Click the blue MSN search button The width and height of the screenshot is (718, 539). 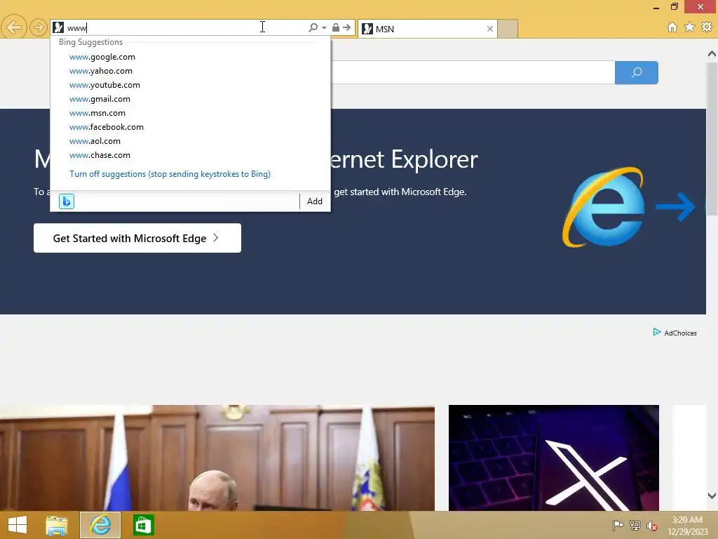coord(637,72)
